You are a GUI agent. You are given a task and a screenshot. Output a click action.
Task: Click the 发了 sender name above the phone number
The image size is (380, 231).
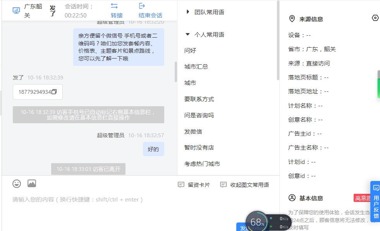pos(18,78)
